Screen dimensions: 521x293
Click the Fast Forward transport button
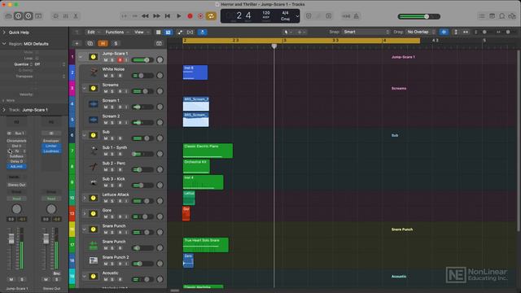tap(156, 16)
